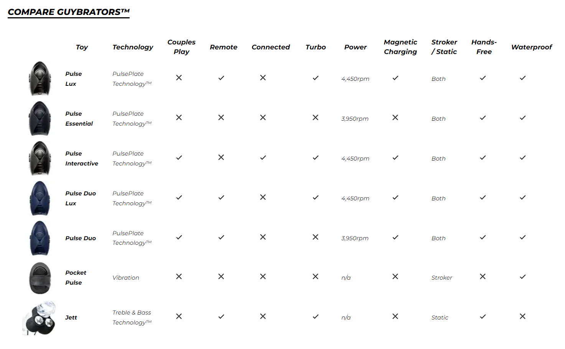The image size is (565, 349).
Task: Click the Couples Play column header
Action: click(181, 47)
